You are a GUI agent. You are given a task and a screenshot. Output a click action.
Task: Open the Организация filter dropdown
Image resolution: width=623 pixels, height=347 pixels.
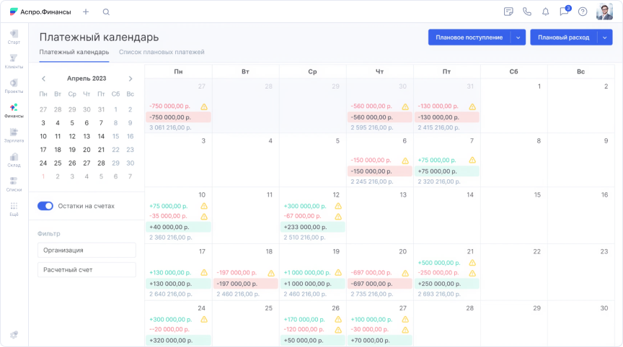coord(87,250)
